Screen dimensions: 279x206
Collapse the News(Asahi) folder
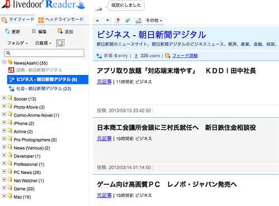point(4,62)
